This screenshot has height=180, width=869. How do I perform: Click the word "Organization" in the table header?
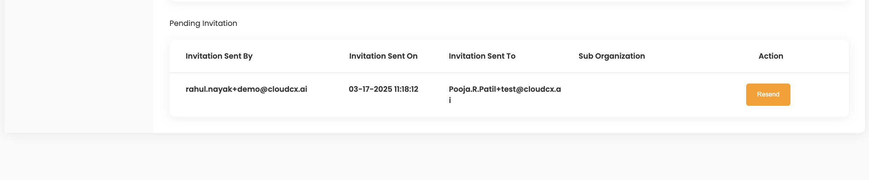coord(620,56)
